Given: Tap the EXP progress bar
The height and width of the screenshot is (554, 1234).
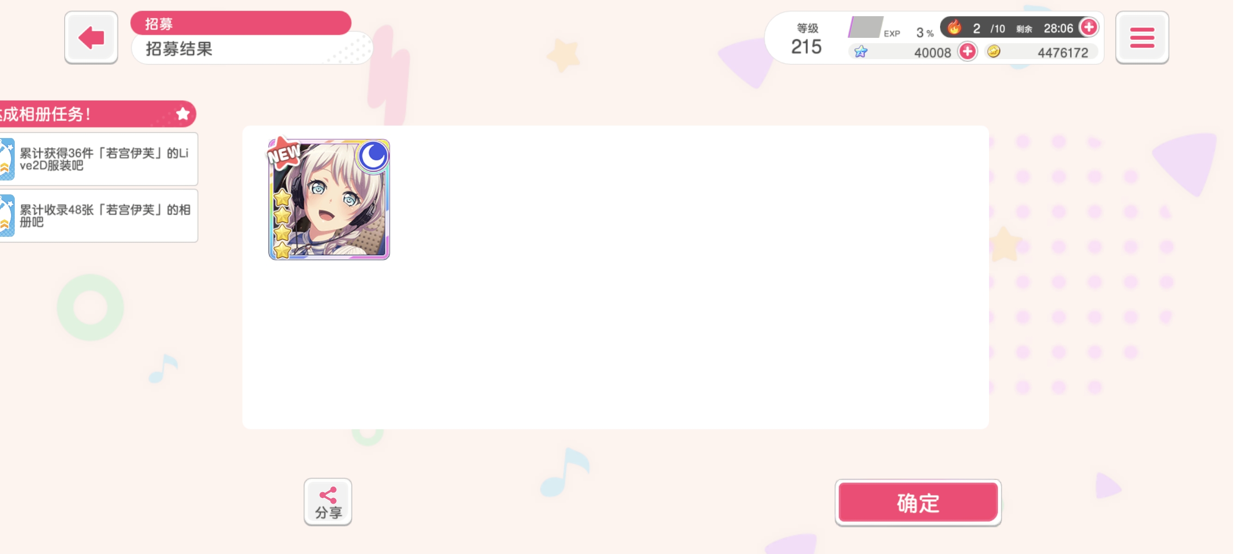Looking at the screenshot, I should (865, 27).
